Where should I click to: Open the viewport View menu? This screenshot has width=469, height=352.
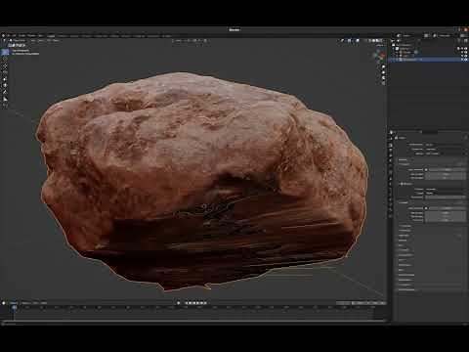coord(32,40)
